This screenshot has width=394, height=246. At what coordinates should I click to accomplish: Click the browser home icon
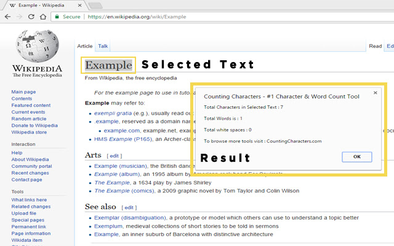click(x=44, y=17)
